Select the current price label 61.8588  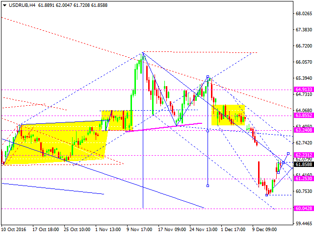tap(304, 164)
